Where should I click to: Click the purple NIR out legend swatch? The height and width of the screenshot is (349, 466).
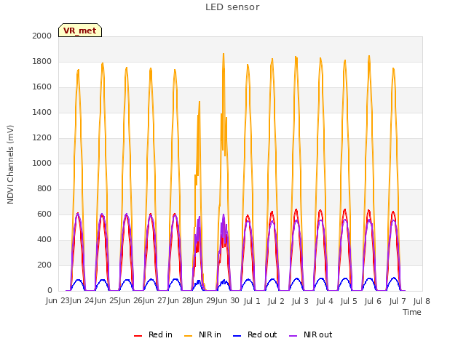293,336
